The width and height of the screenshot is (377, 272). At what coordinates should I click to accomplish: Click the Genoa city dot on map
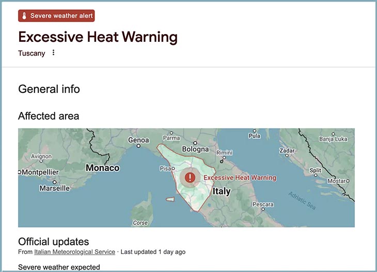click(x=138, y=146)
